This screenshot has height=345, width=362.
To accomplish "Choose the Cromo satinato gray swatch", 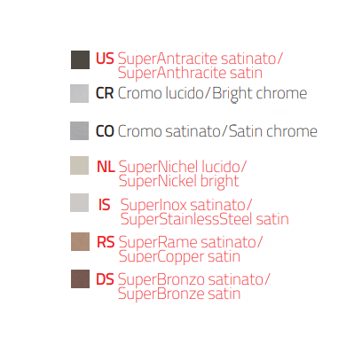I will click(x=79, y=130).
